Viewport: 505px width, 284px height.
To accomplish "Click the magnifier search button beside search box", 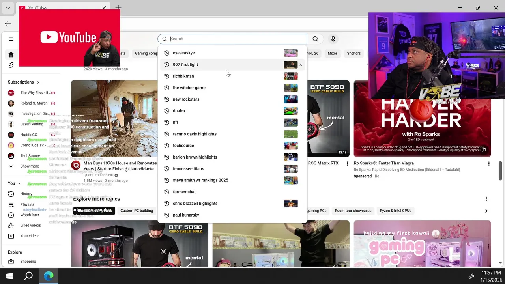I will pyautogui.click(x=315, y=39).
